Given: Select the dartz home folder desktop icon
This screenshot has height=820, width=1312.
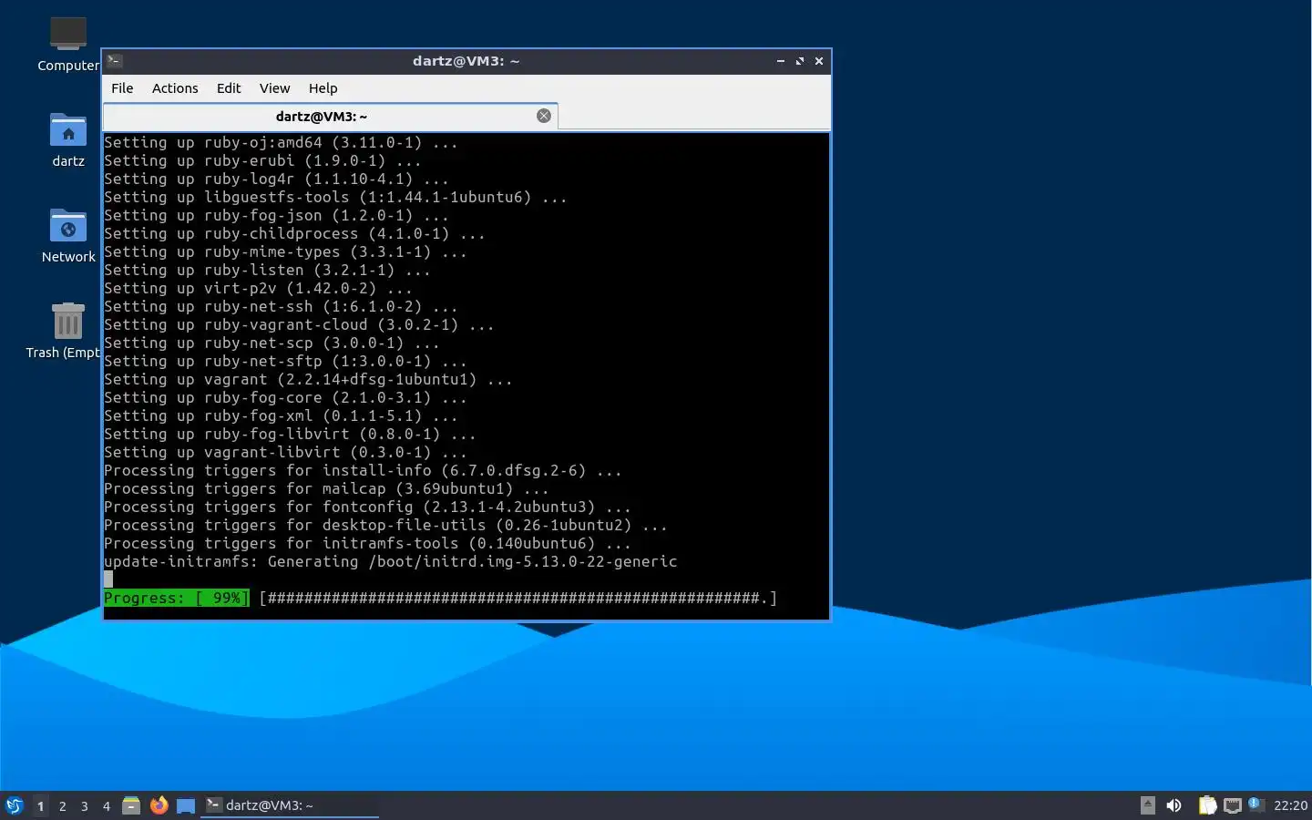Looking at the screenshot, I should (x=68, y=139).
